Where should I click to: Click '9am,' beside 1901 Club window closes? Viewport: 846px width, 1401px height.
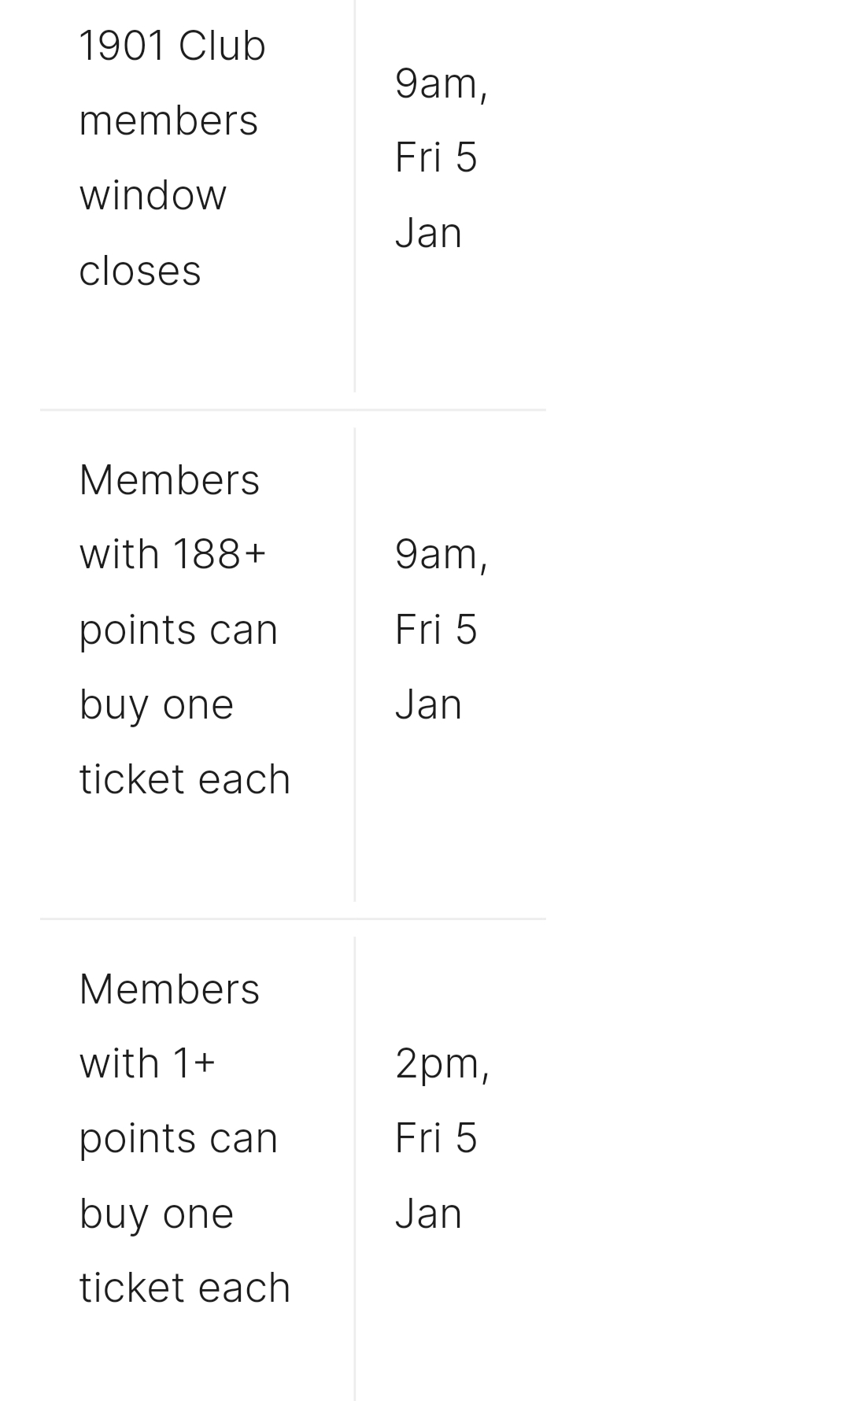(441, 83)
